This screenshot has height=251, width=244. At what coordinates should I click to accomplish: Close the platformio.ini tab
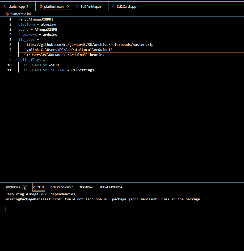(x=68, y=6)
